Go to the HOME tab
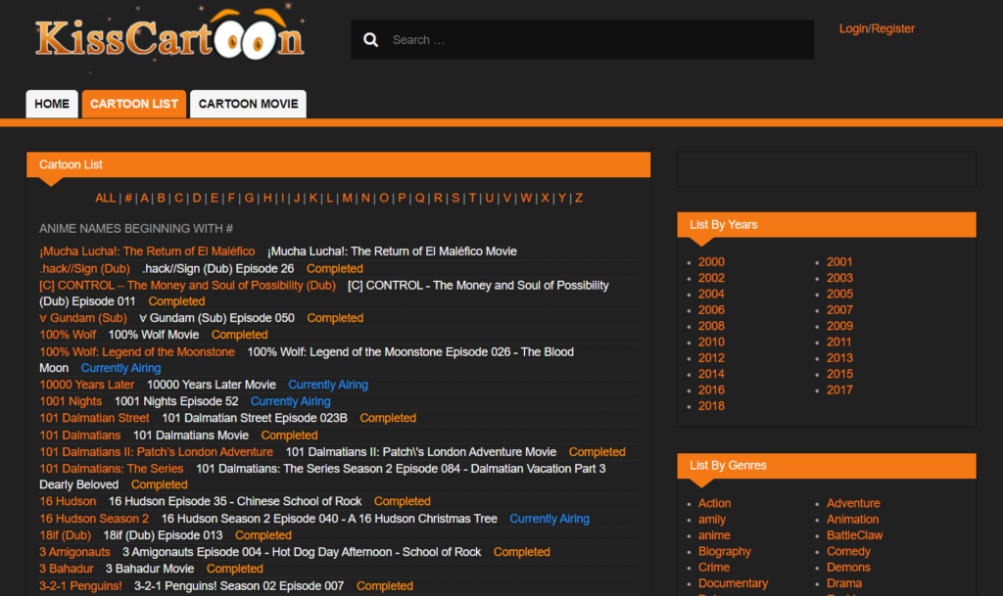Viewport: 1003px width, 596px height. coord(52,104)
